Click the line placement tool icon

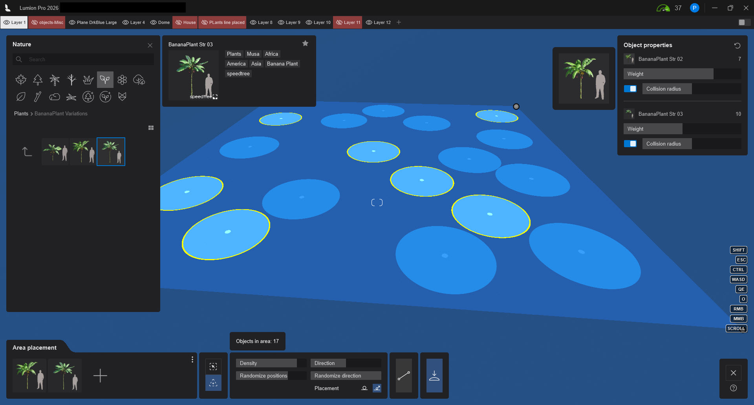pos(404,376)
